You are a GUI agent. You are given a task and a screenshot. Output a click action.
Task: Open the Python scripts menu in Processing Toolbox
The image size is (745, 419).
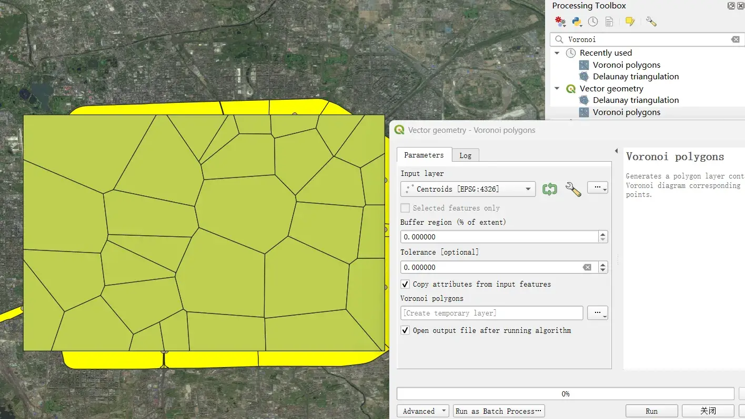coord(577,22)
